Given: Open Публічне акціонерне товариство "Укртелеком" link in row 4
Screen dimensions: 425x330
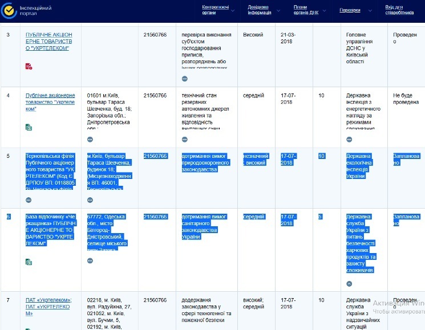Looking at the screenshot, I should point(50,102).
